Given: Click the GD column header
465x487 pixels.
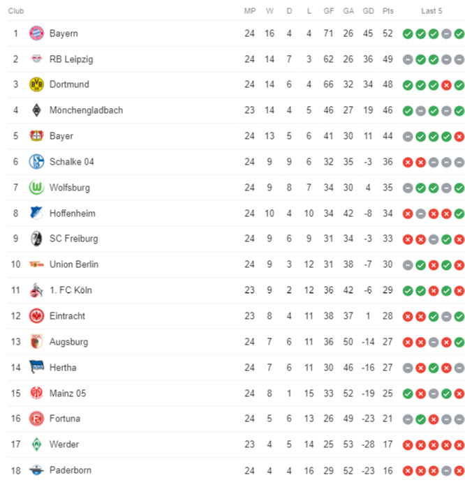Looking at the screenshot, I should pos(369,11).
